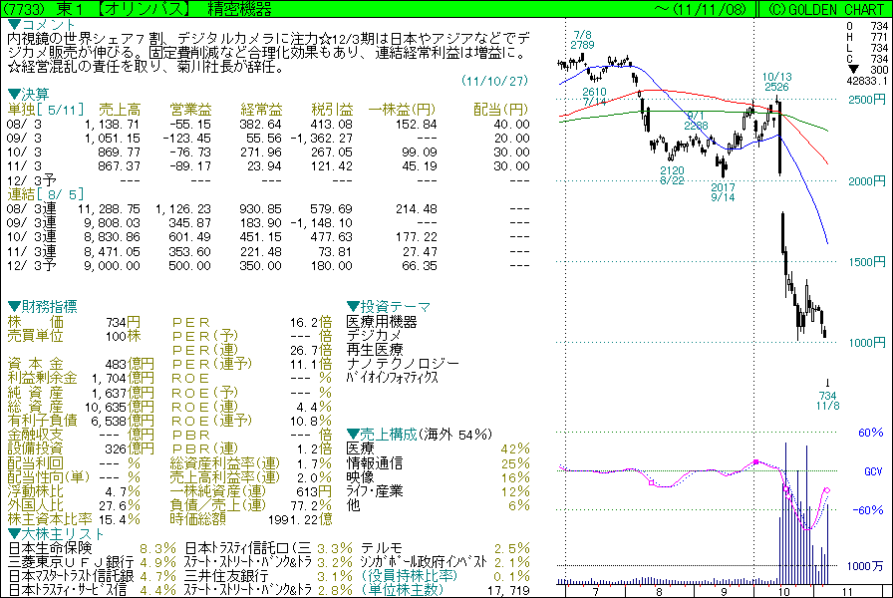Select the forecast sales value 9,000.00
The width and height of the screenshot is (893, 598).
click(113, 265)
